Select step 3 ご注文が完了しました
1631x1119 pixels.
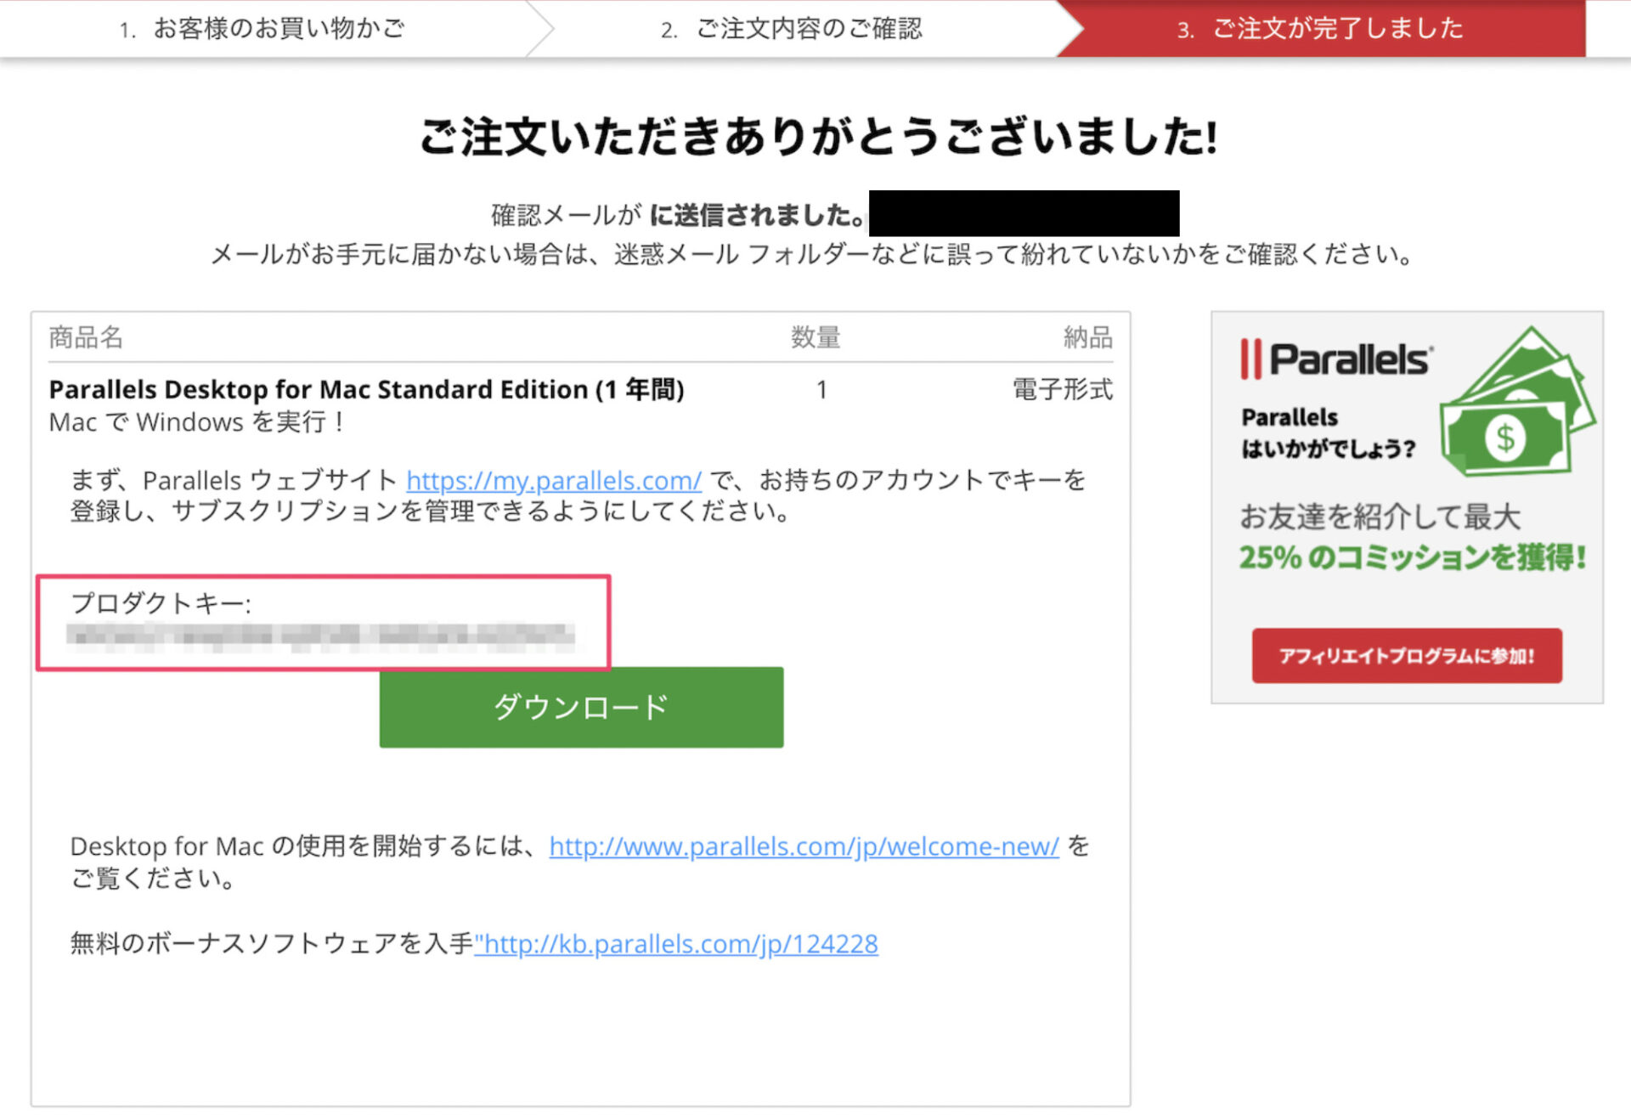[1320, 29]
